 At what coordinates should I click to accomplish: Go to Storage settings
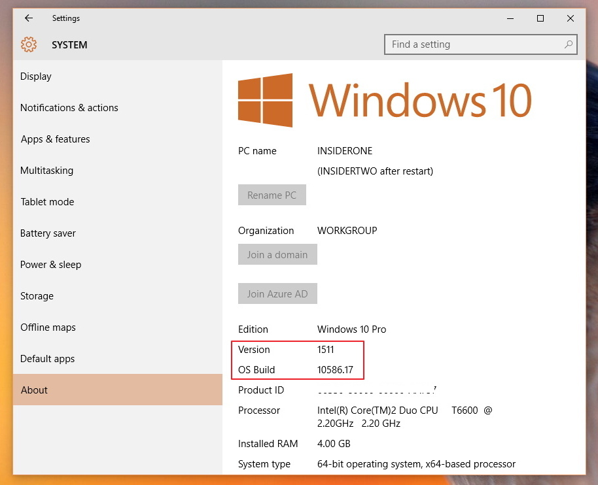(118, 296)
